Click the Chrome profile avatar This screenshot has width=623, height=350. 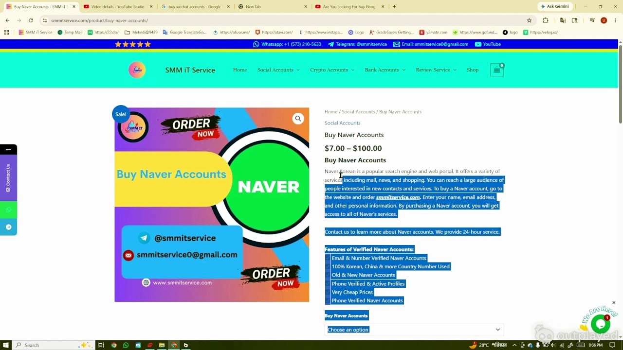coord(604,20)
